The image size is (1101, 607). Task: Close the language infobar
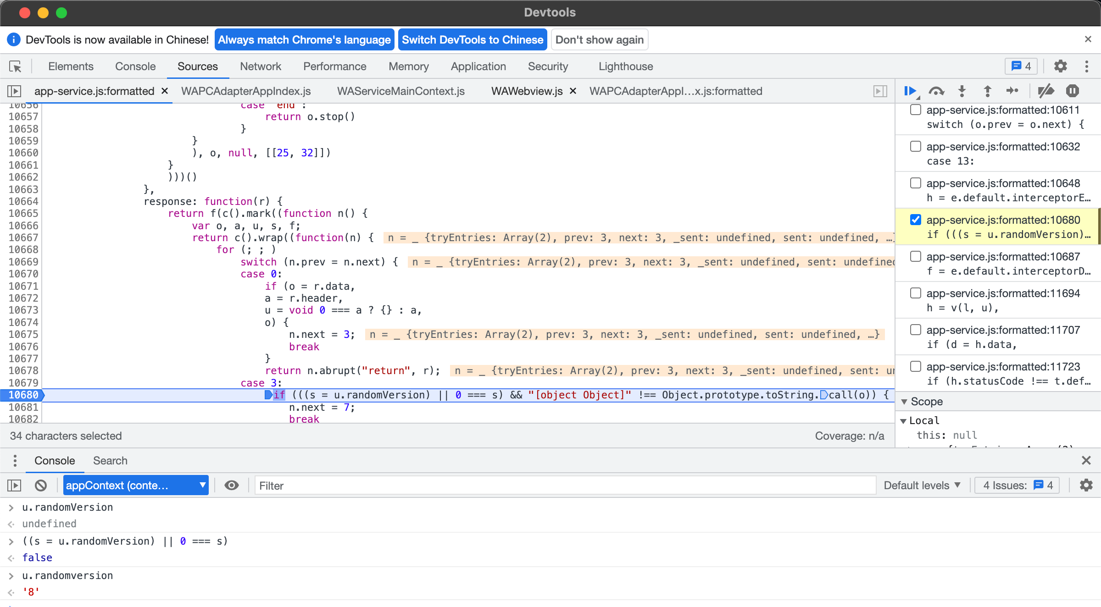(x=1088, y=39)
